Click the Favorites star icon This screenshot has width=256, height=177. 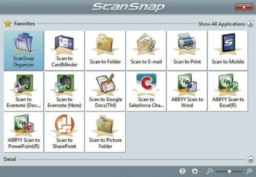pos(8,23)
